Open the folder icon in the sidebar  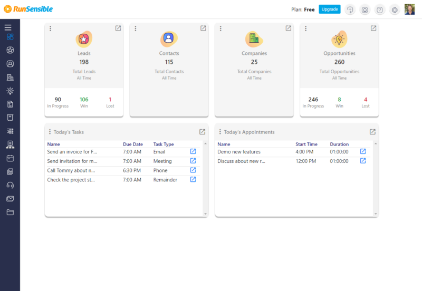(x=10, y=212)
